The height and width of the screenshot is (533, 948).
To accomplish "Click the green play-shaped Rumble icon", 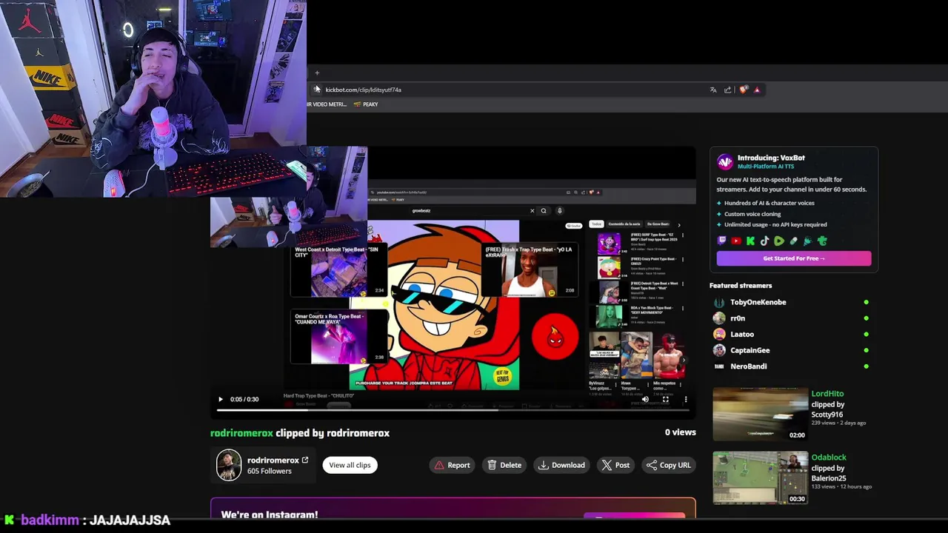I will 779,241.
